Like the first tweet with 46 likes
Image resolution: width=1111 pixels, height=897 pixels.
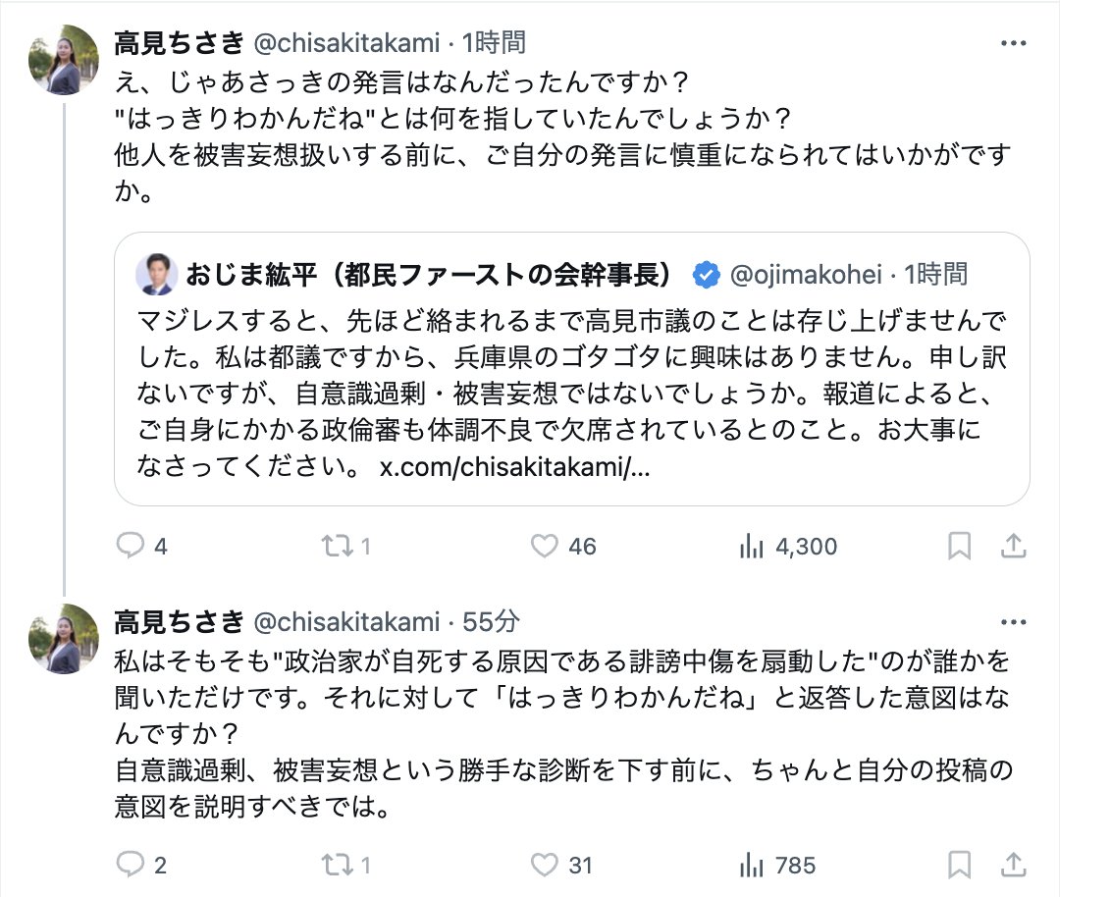pos(544,546)
